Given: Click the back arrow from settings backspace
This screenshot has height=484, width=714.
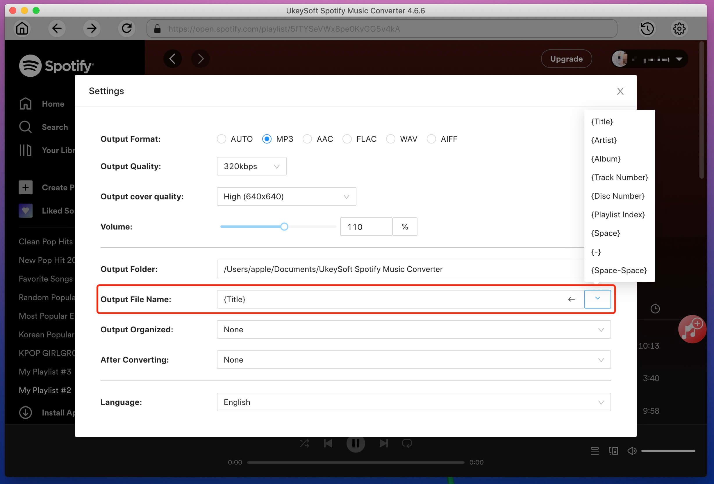Looking at the screenshot, I should point(572,299).
